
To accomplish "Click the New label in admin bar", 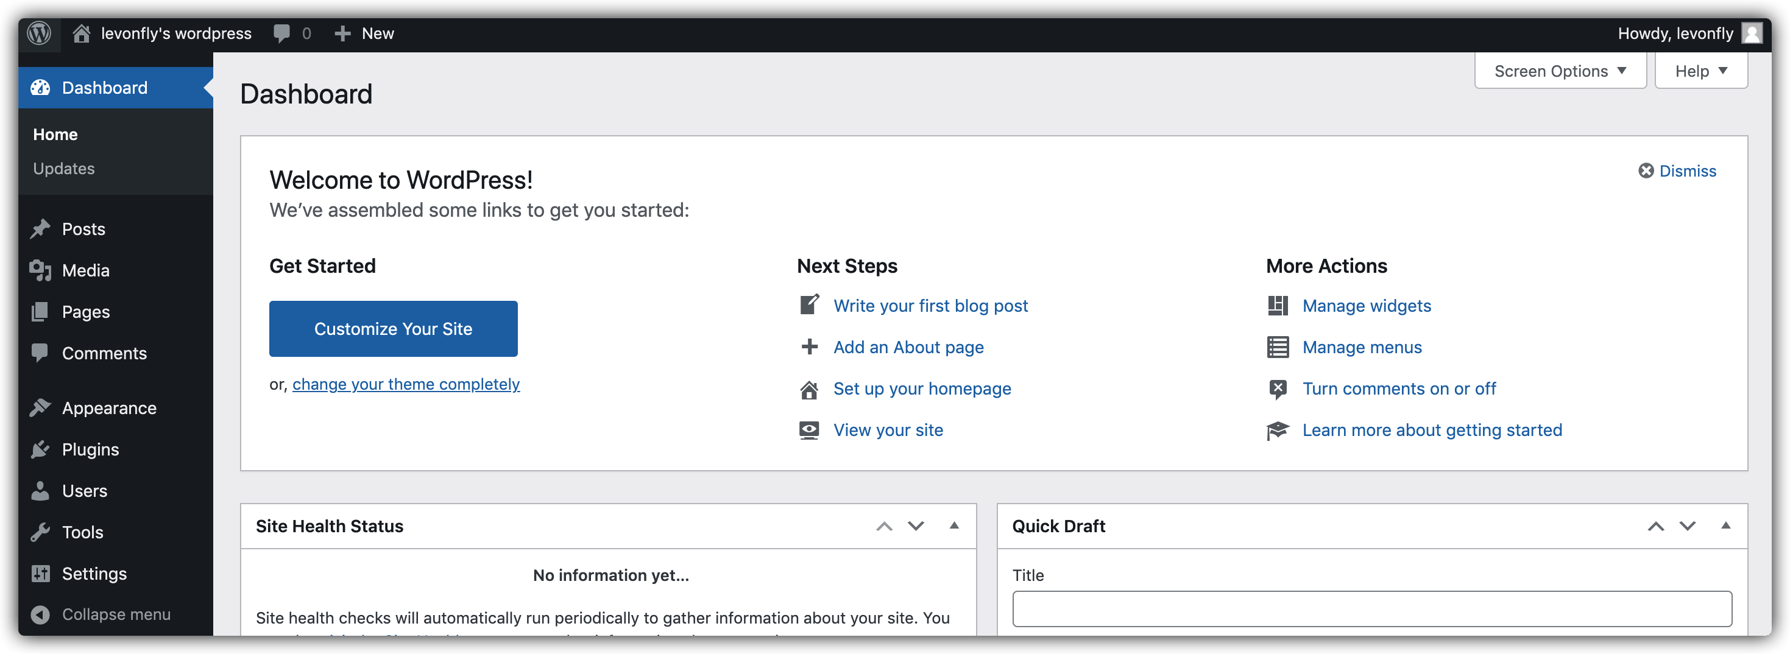I will tap(377, 33).
